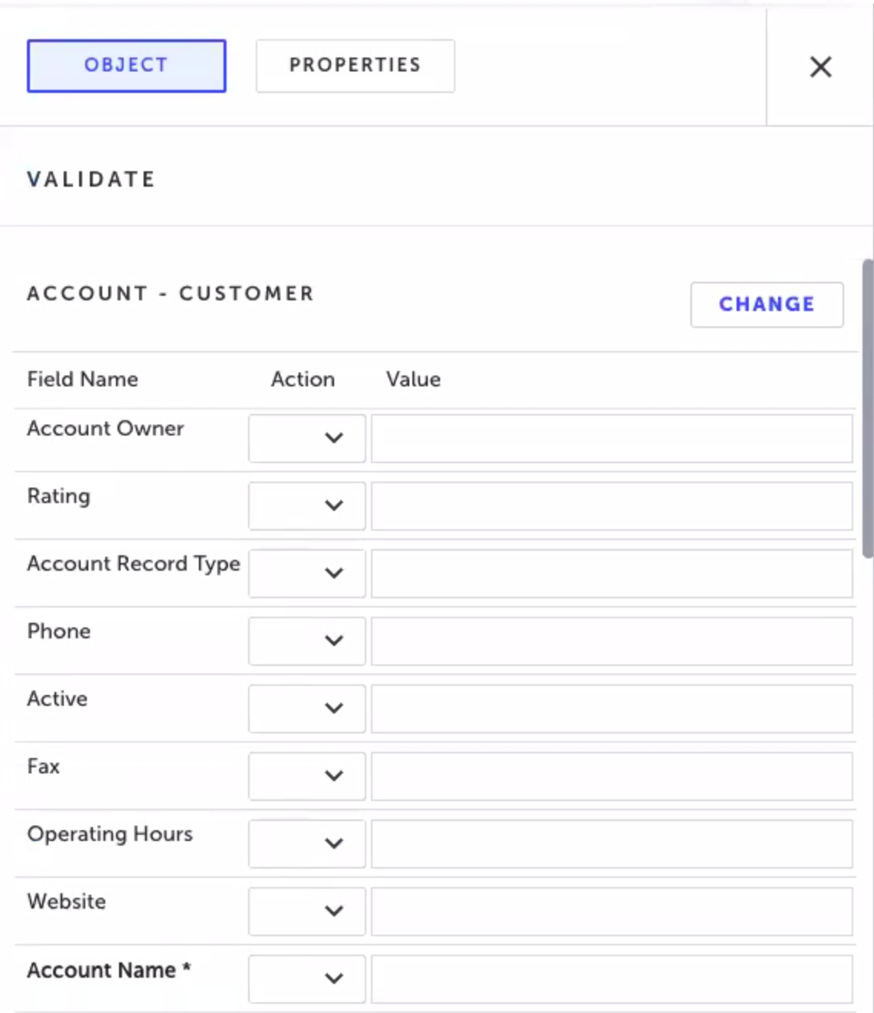Select the Website value field
Screen dimensions: 874x1013
611,911
